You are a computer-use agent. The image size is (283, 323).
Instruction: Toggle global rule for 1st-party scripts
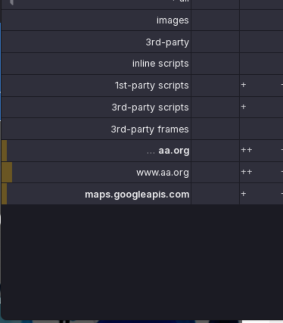click(215, 85)
